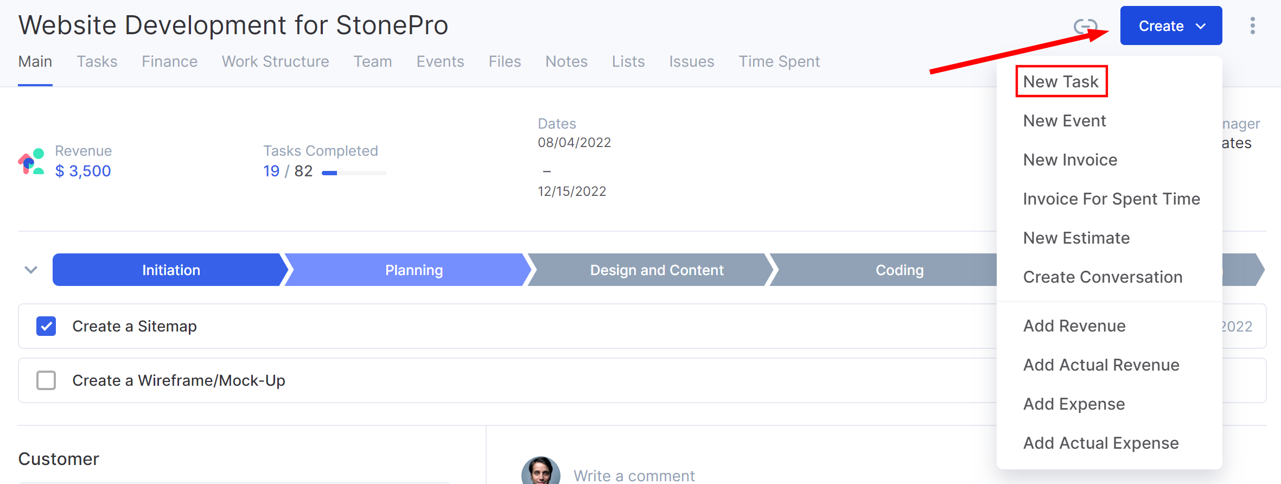The height and width of the screenshot is (484, 1281).
Task: Switch to the Notes tab
Action: point(566,61)
